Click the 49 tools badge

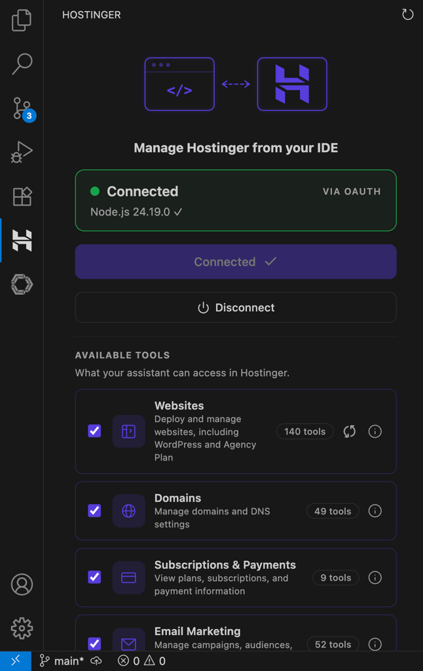point(333,511)
